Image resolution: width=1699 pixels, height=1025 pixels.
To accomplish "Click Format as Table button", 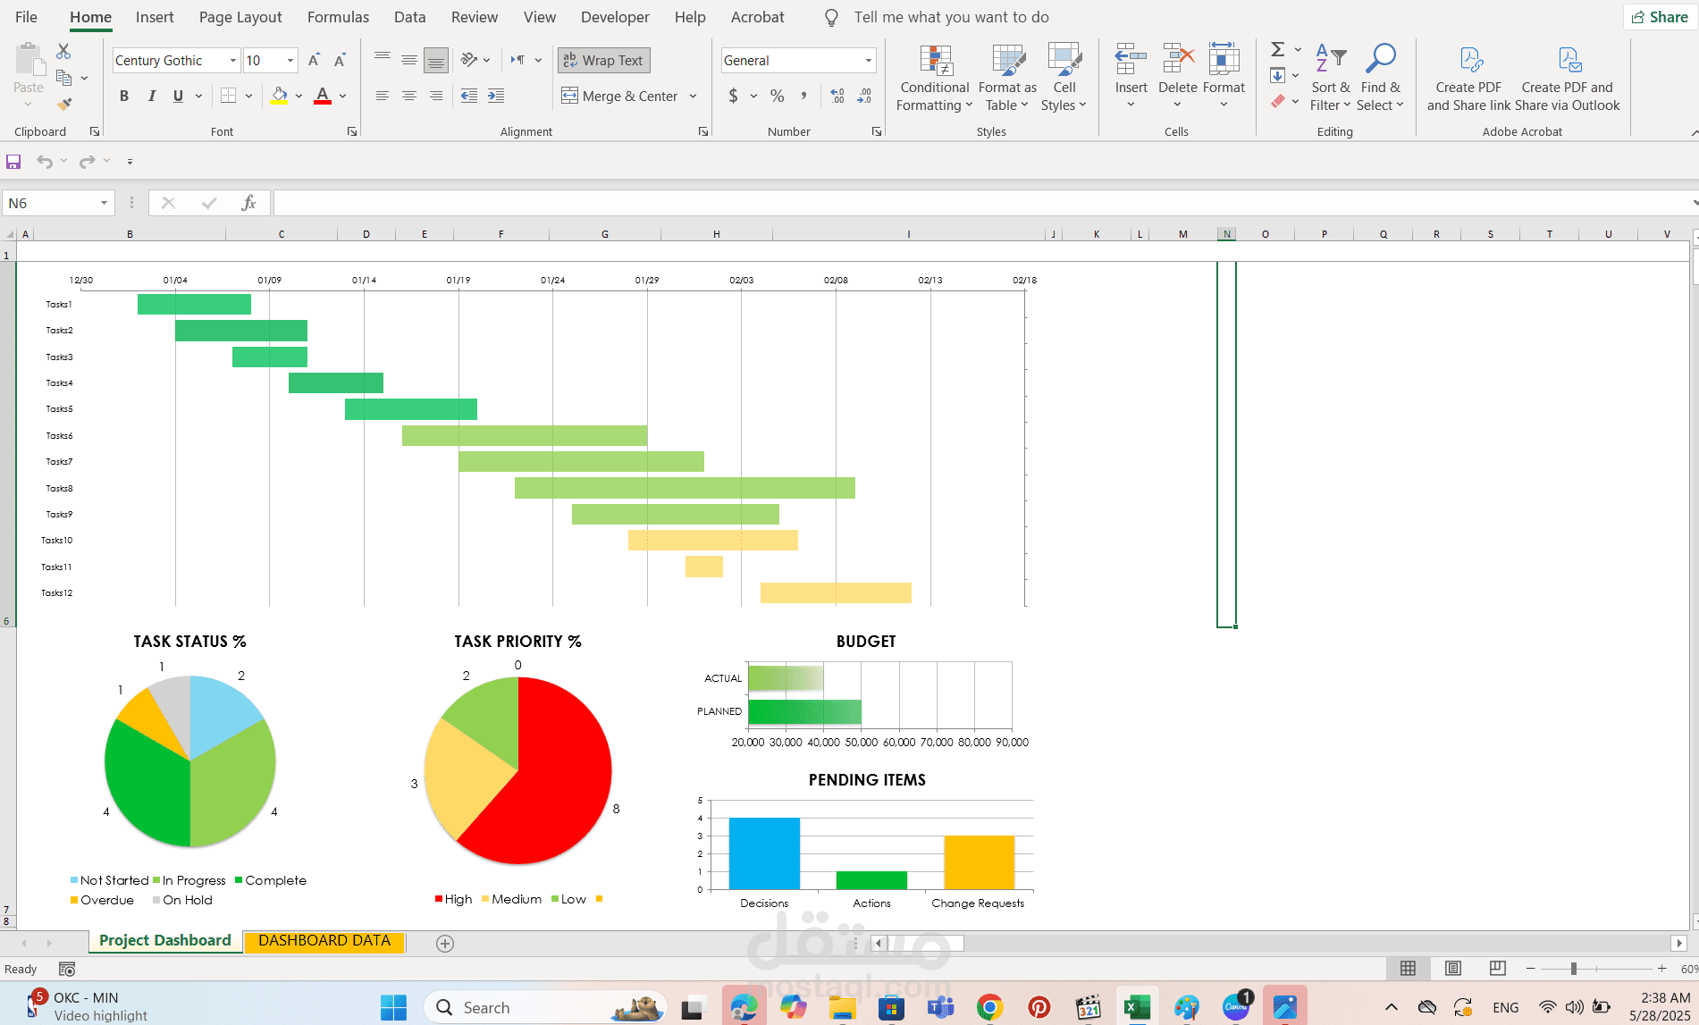I will pos(1007,79).
